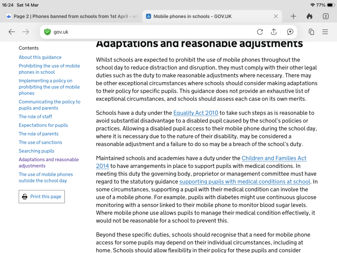Jump to About this guidance section
This screenshot has height=253, width=337.
point(40,57)
